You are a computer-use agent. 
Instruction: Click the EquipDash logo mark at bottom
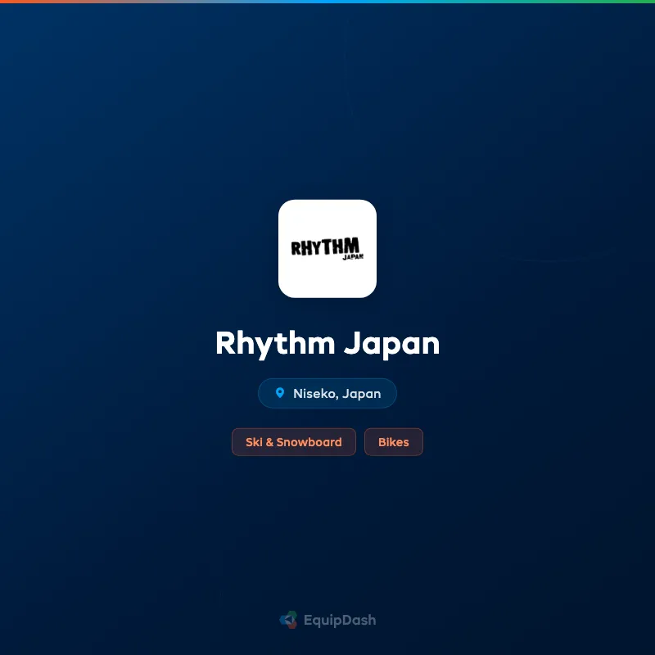[x=288, y=620]
